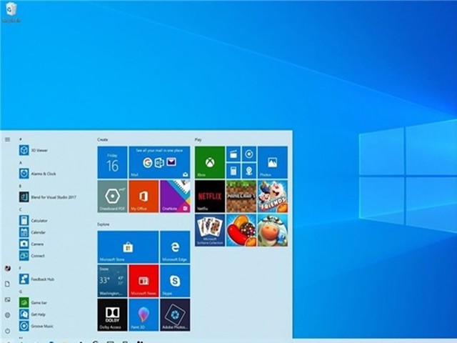
Task: Click the 'Play' tile group header
Action: click(199, 140)
